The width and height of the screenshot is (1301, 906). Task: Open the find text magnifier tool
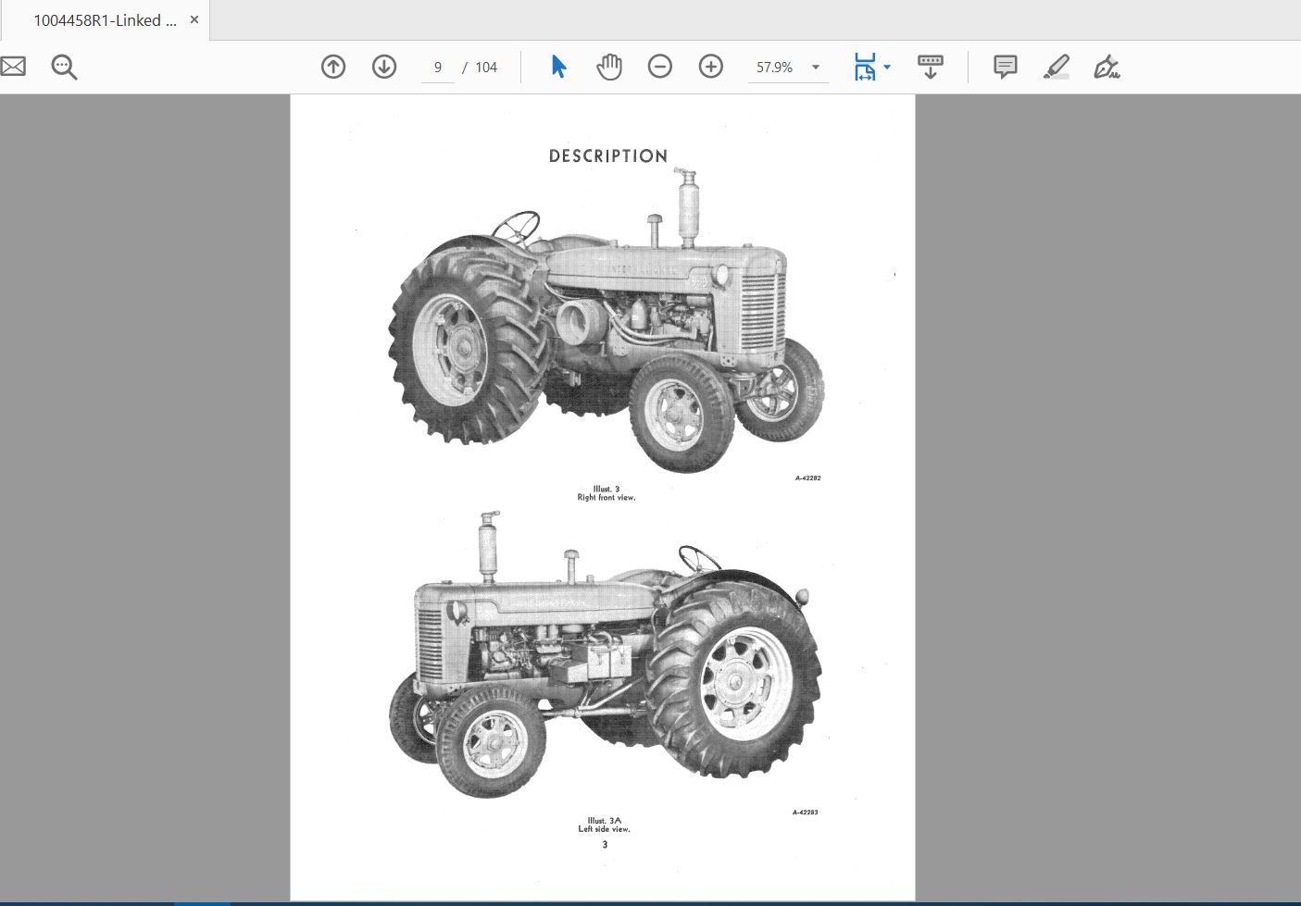(64, 67)
